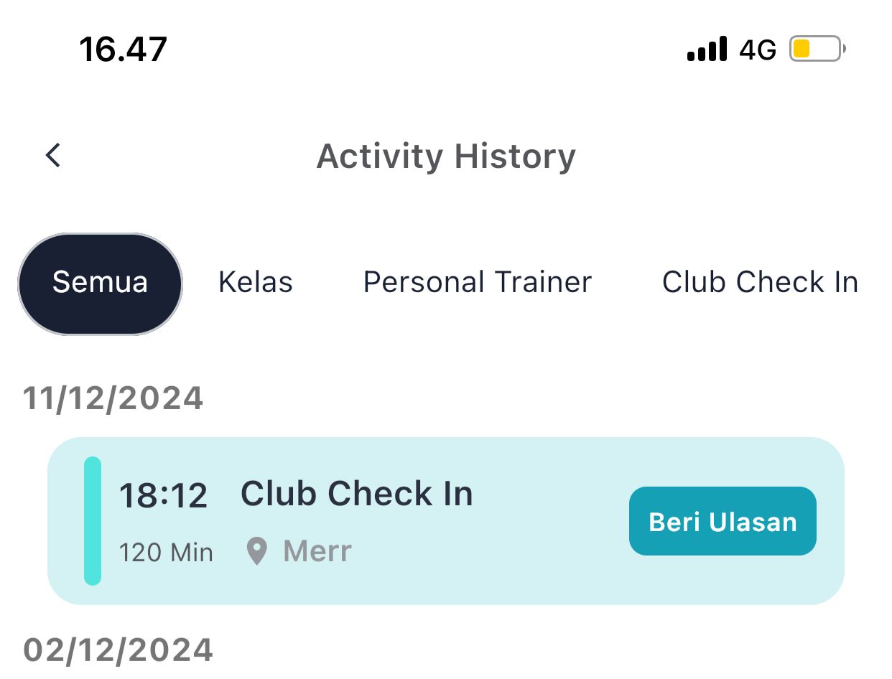
Task: Tap the 11/12/2024 date header
Action: (x=113, y=398)
